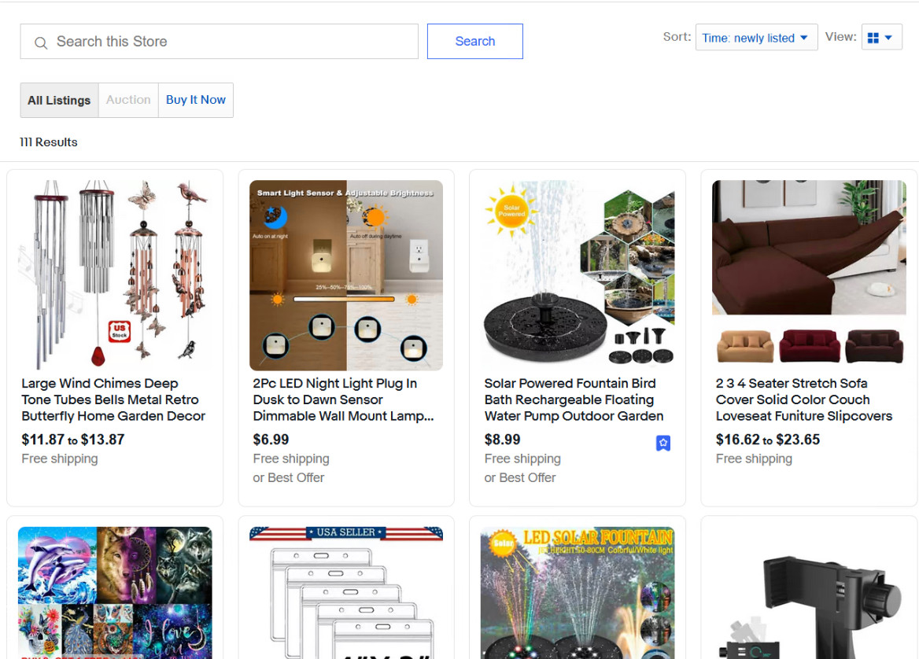Click the grid view icon

873,38
